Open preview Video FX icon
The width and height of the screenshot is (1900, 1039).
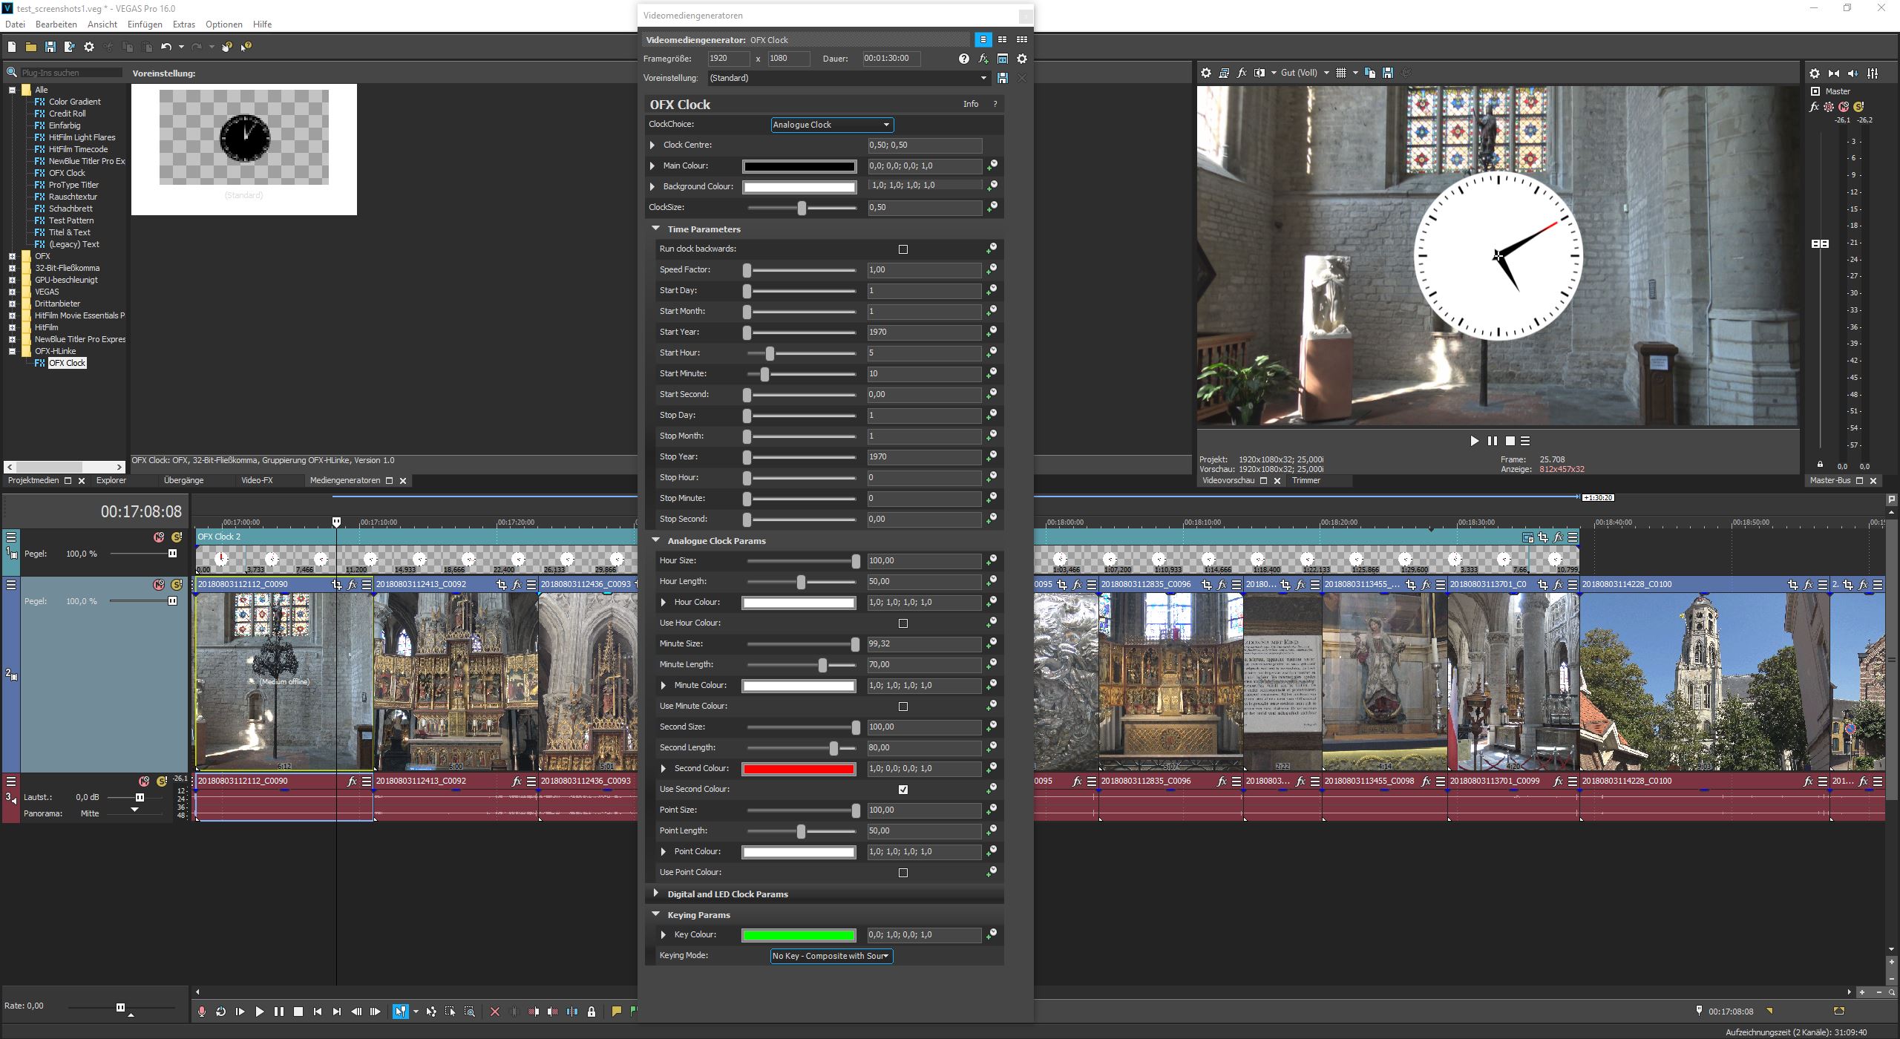point(1242,73)
